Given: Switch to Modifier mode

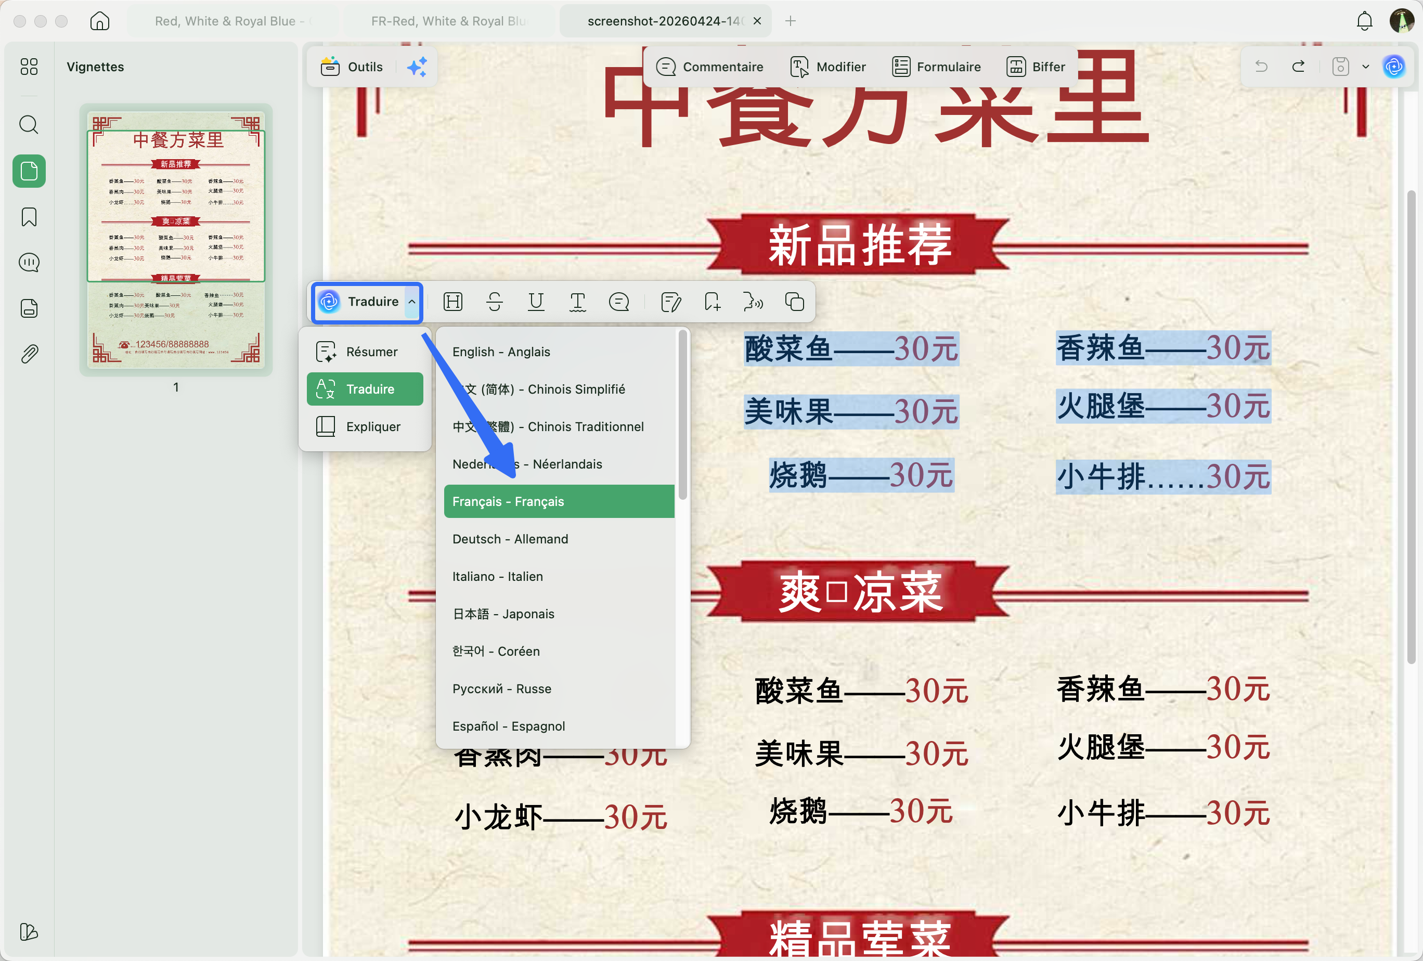Looking at the screenshot, I should click(828, 66).
